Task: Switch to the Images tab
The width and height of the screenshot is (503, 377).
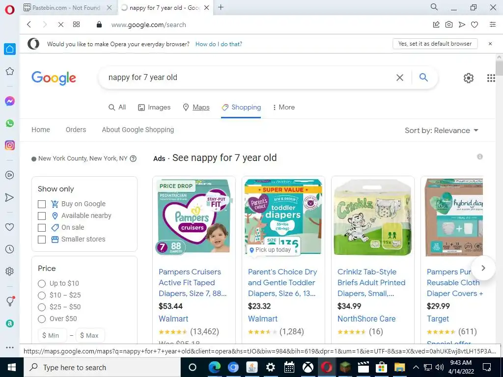Action: 154,108
